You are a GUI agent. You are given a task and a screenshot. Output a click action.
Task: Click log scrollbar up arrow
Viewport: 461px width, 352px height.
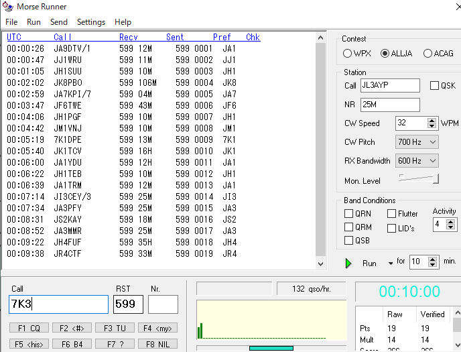[x=320, y=38]
